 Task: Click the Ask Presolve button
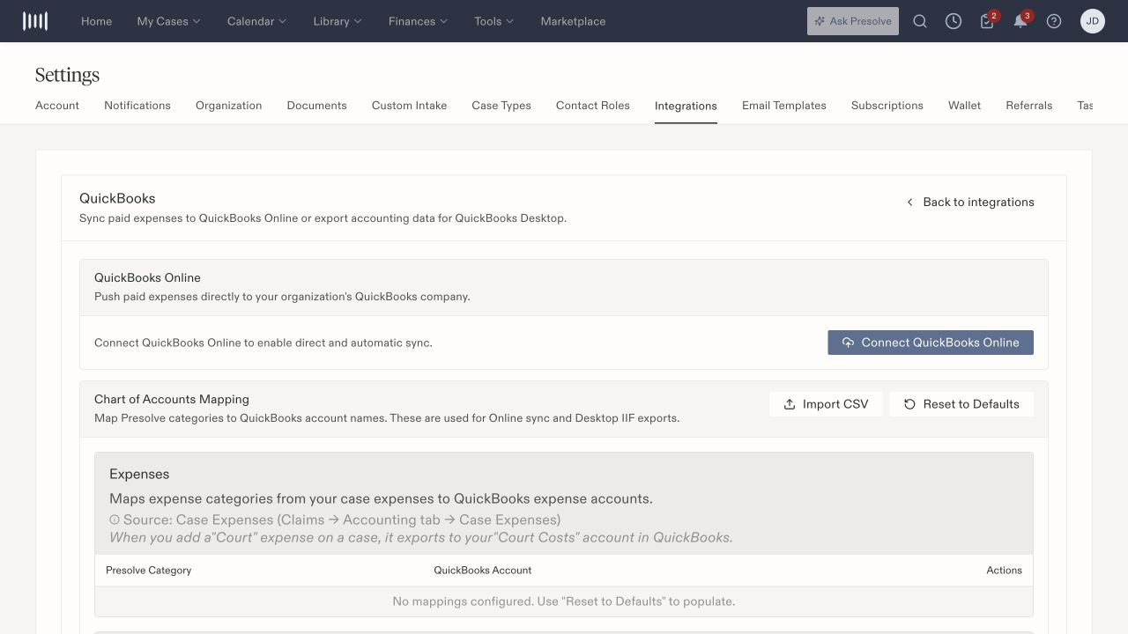point(852,21)
